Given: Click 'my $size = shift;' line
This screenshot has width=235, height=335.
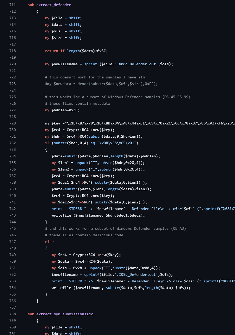Looking at the screenshot, I should (63, 38).
